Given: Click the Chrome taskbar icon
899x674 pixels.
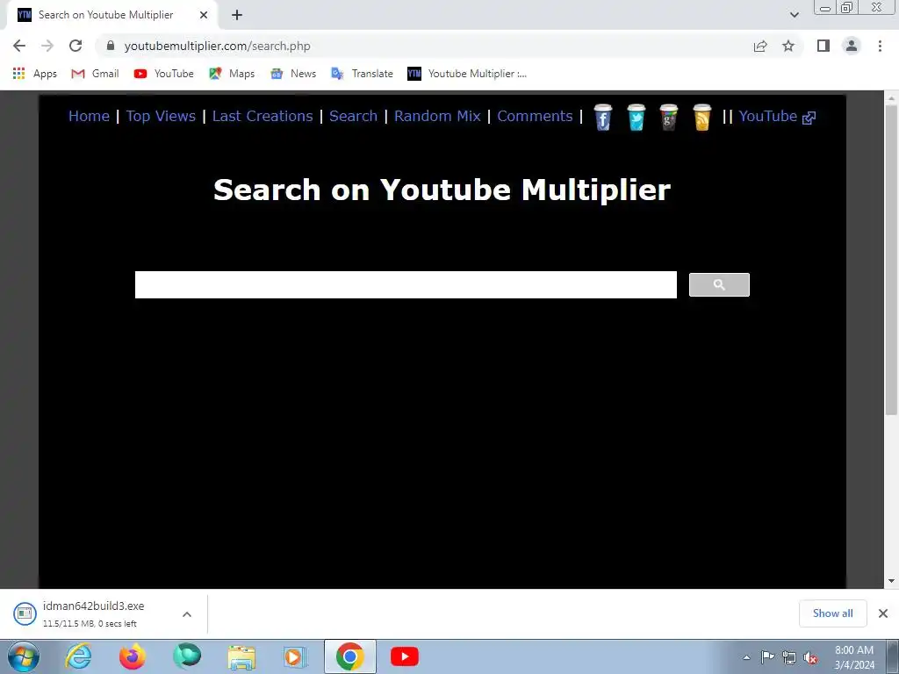Looking at the screenshot, I should 349,656.
